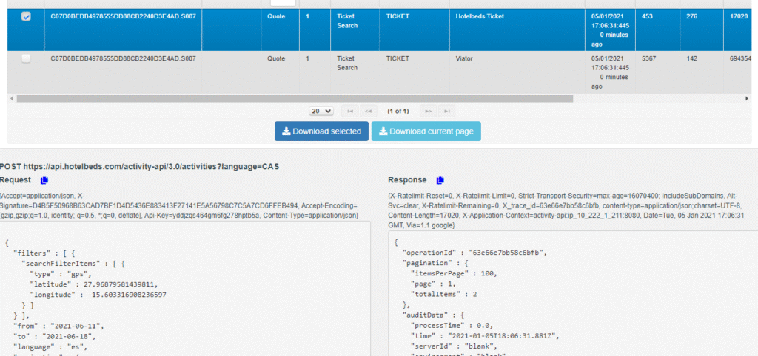
Task: Check the Viator row checkbox
Action: coord(26,58)
